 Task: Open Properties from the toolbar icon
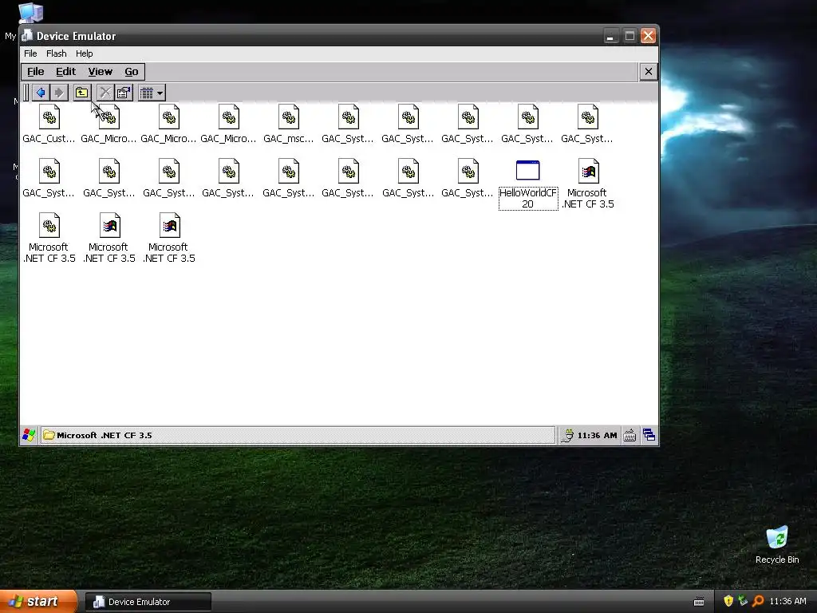pos(124,93)
